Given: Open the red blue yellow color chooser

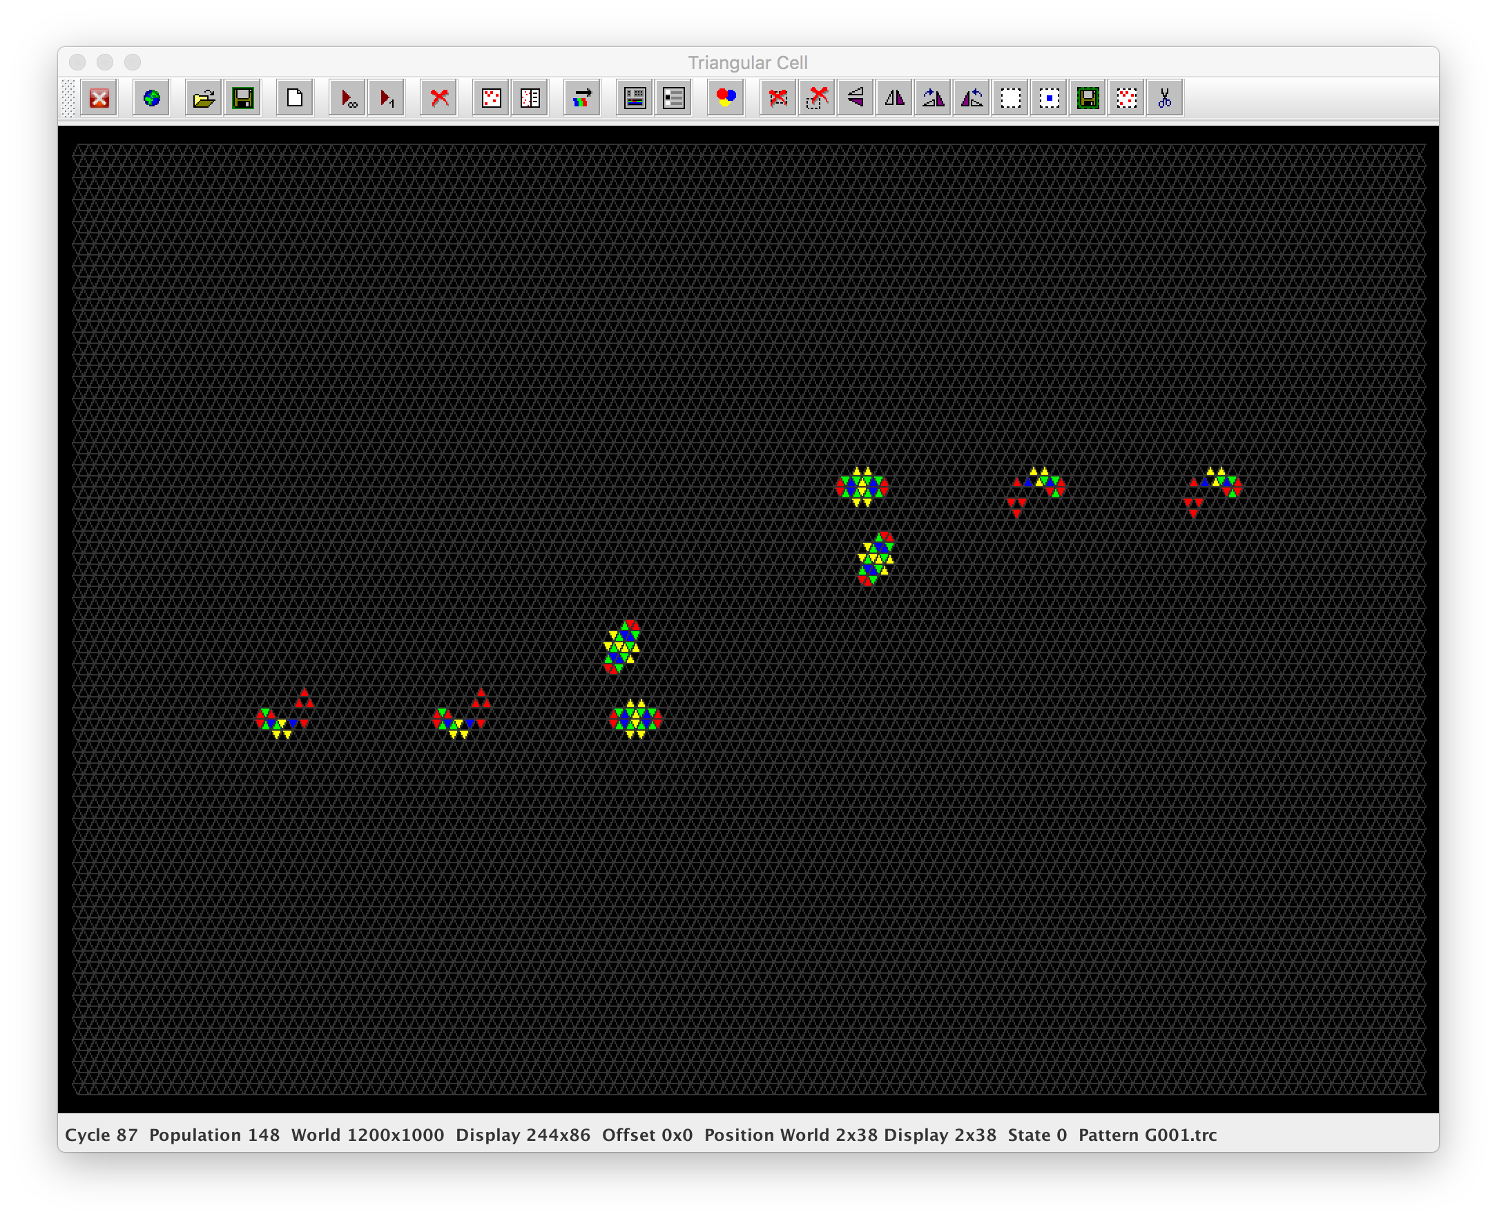Looking at the screenshot, I should click(726, 98).
